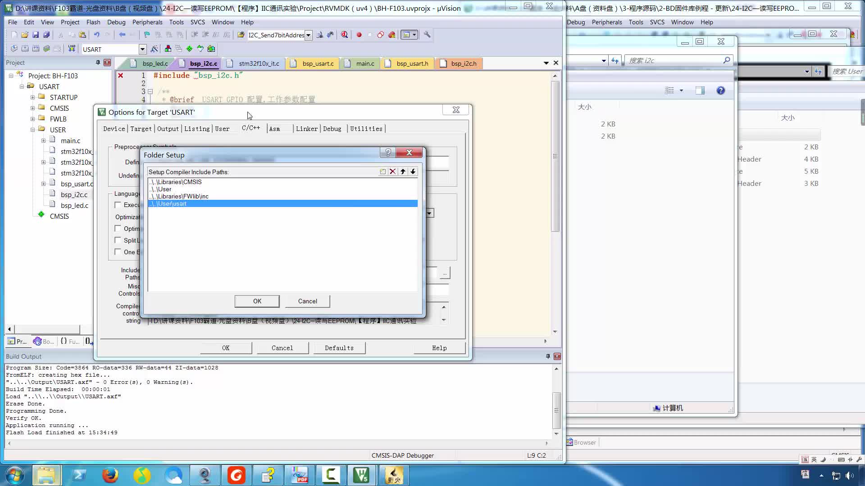
Task: Select bsp_led.c in the project tree
Action: (x=74, y=205)
